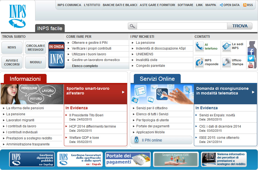Open Welfare GDP e Isee

coord(84,138)
